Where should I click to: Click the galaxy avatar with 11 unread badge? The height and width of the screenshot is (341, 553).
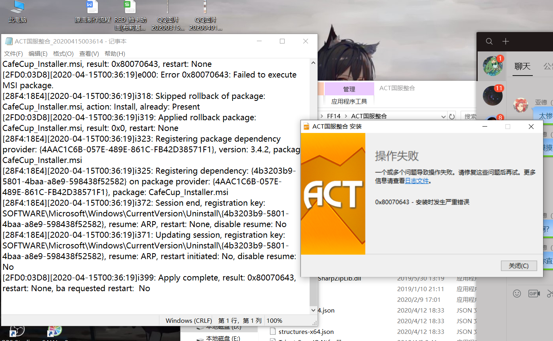(x=492, y=95)
